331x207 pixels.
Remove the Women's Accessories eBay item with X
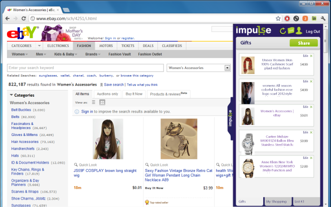[311, 107]
